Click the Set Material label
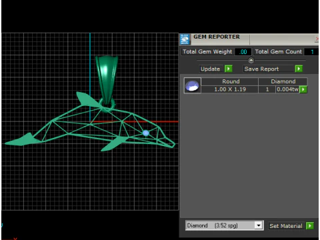 [286, 226]
